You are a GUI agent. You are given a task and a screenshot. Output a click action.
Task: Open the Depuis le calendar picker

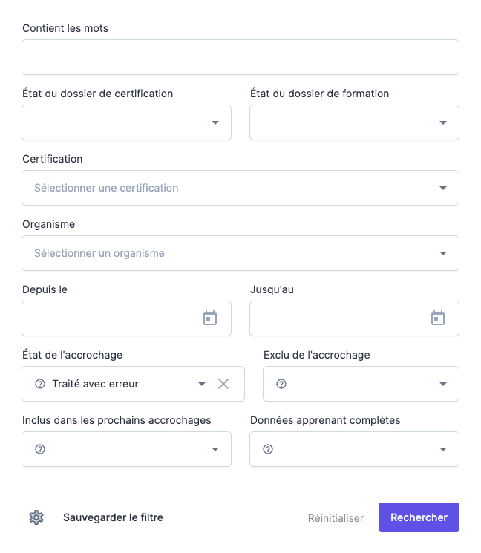pyautogui.click(x=210, y=318)
